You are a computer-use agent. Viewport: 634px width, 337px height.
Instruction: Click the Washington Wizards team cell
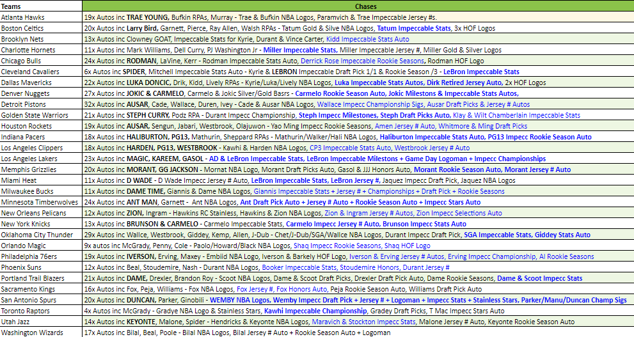(x=41, y=333)
